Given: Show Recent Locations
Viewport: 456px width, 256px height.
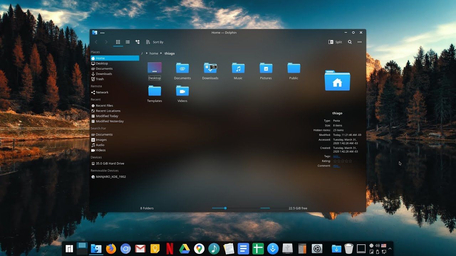Looking at the screenshot, I should pyautogui.click(x=115, y=111).
